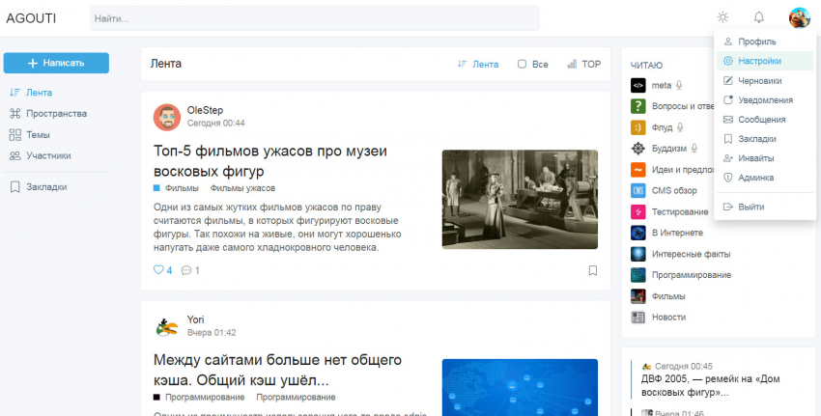Choose Выйти from the user menu
This screenshot has height=416, width=821.
pyautogui.click(x=765, y=207)
